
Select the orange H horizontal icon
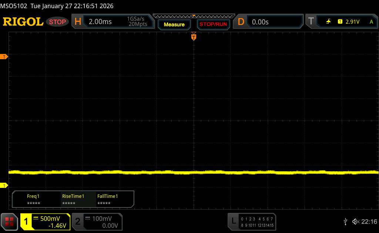[x=78, y=22]
